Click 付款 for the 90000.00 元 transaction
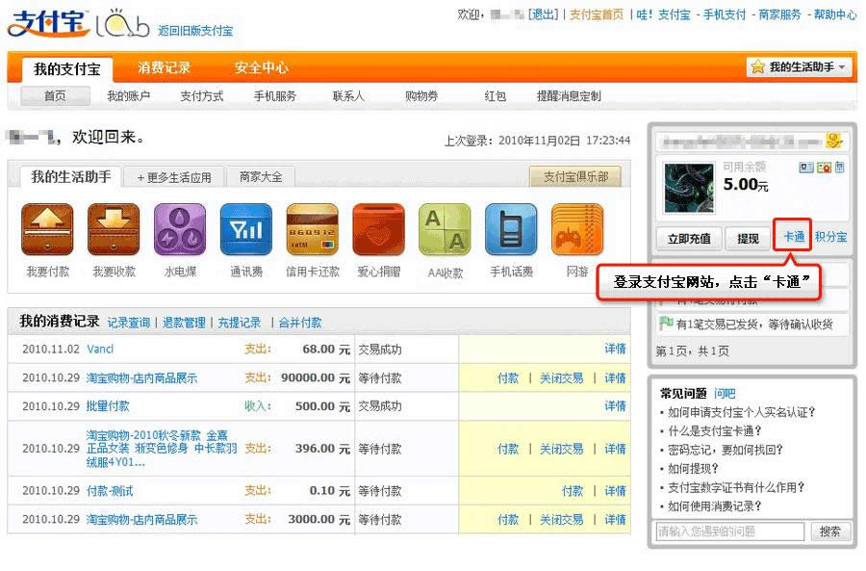 pos(508,378)
